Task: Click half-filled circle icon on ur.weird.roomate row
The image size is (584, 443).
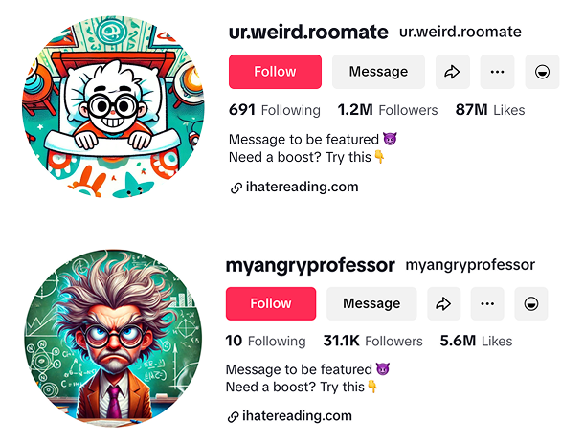Action: point(542,72)
